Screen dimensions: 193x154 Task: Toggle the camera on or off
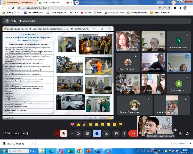coord(78,133)
